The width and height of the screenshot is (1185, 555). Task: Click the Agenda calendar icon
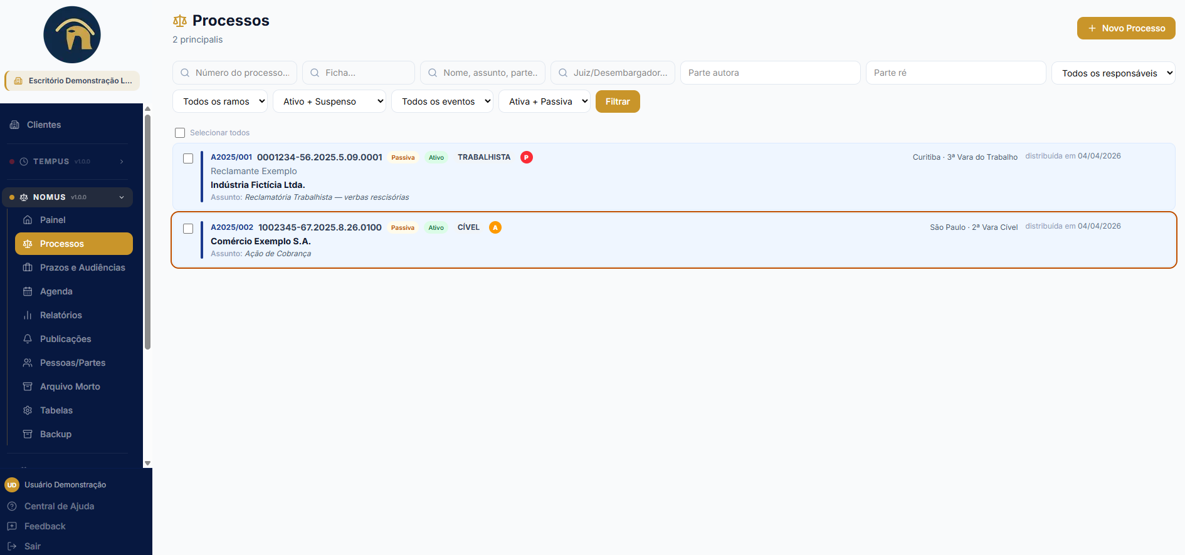28,291
